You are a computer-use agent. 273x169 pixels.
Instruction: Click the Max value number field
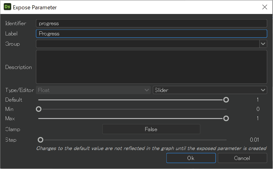coord(257,118)
